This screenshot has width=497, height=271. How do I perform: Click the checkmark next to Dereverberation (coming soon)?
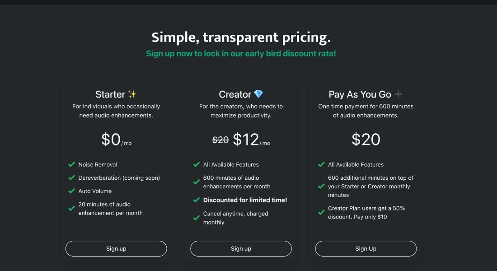coord(72,178)
